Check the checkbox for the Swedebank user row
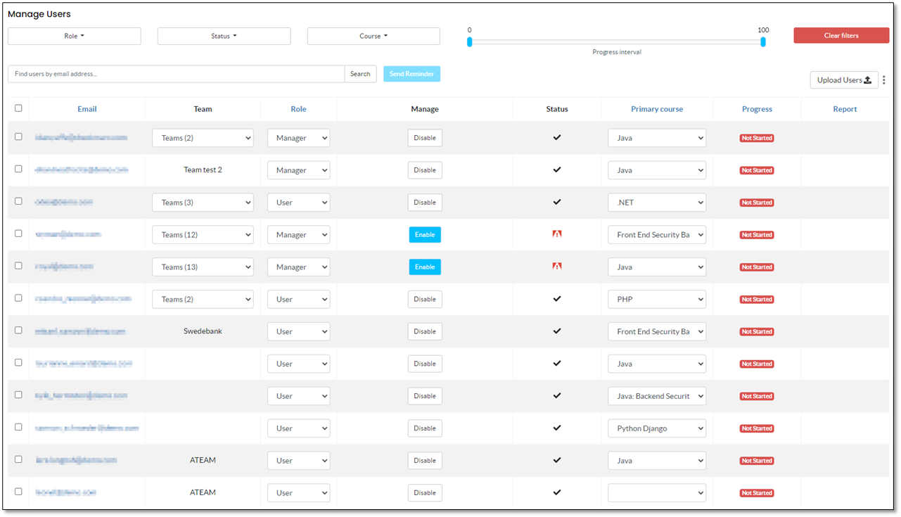The image size is (901, 517). [18, 331]
